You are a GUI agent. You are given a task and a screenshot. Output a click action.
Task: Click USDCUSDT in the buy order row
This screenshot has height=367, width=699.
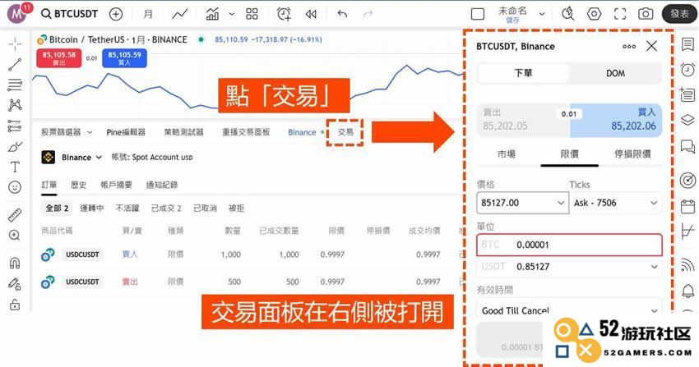(82, 255)
